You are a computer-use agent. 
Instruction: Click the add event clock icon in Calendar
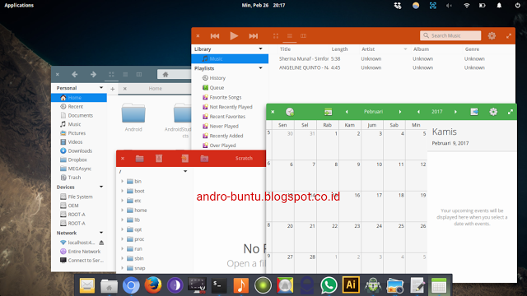(290, 112)
